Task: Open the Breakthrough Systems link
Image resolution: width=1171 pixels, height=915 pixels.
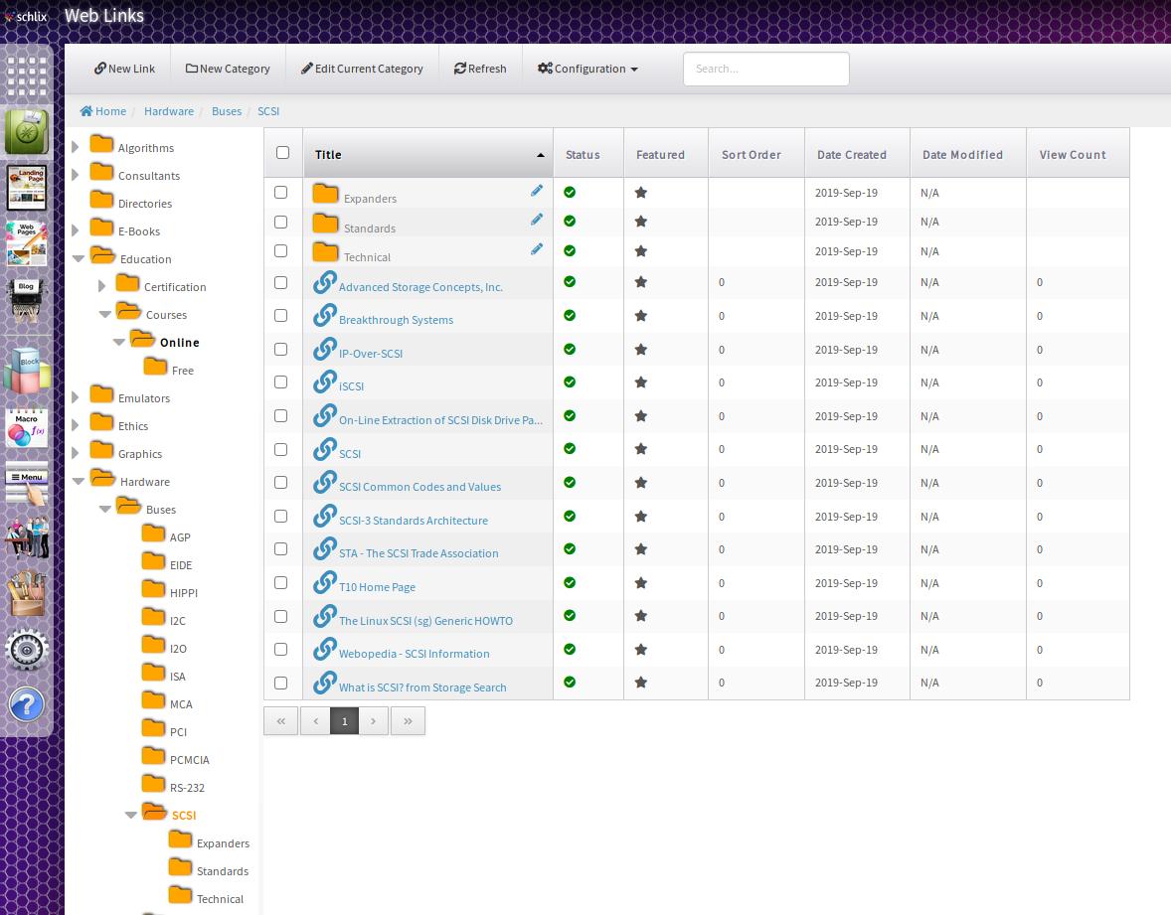Action: click(x=396, y=320)
